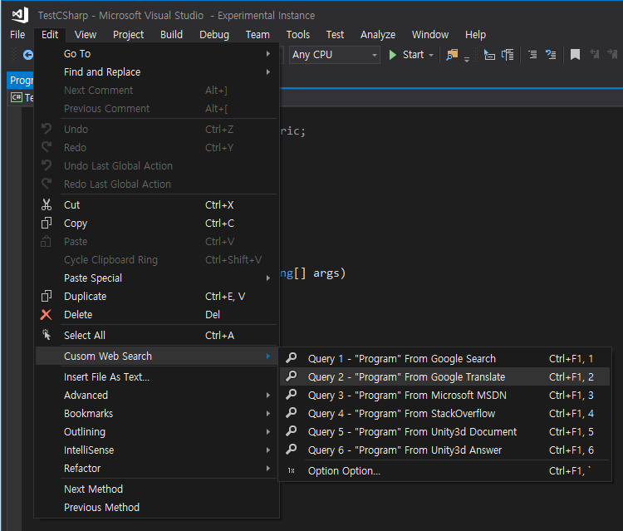Expand the Find and Replace submenu
623x531 pixels.
tap(157, 72)
